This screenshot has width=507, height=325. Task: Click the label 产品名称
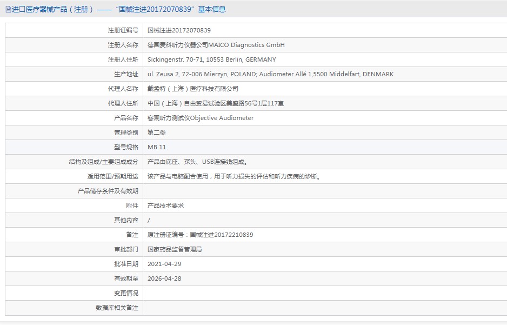click(x=126, y=118)
